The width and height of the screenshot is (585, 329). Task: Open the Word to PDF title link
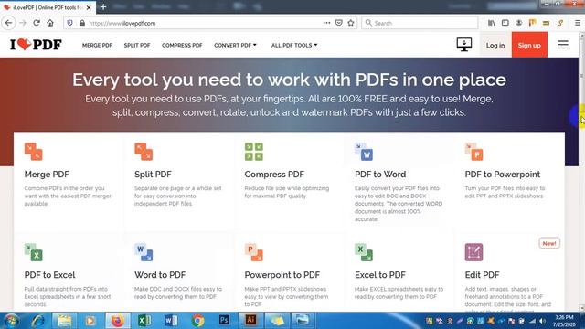pos(160,275)
